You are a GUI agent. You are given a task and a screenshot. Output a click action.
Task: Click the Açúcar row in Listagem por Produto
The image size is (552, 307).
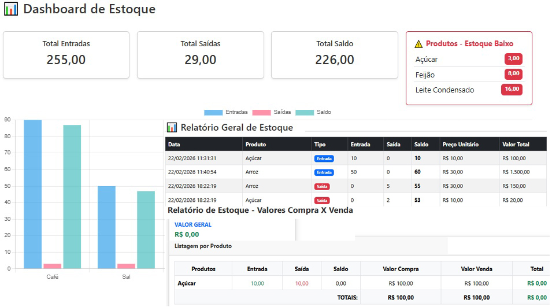[x=187, y=283]
